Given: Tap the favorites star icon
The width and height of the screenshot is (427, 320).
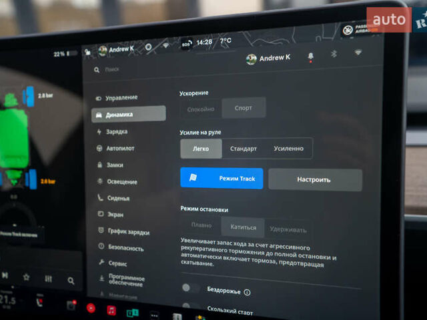Looking at the screenshot, I should point(26,276).
